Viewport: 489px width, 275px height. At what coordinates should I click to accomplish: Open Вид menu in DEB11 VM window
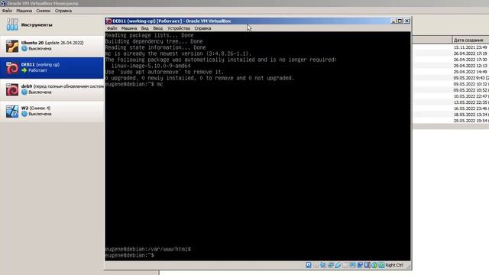click(x=144, y=28)
